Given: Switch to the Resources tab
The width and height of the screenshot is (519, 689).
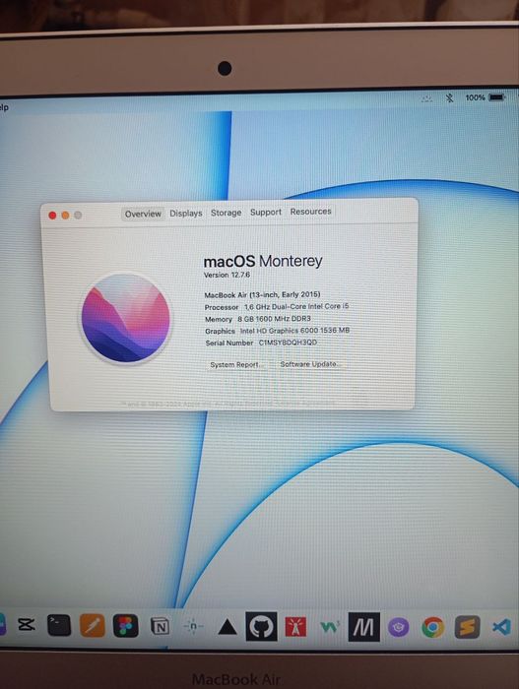Looking at the screenshot, I should click(x=310, y=212).
